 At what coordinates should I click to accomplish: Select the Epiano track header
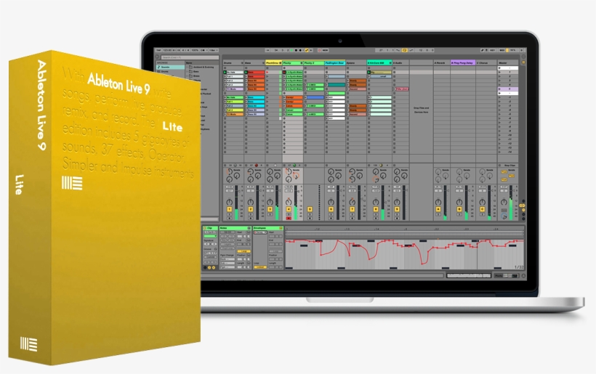pos(356,63)
